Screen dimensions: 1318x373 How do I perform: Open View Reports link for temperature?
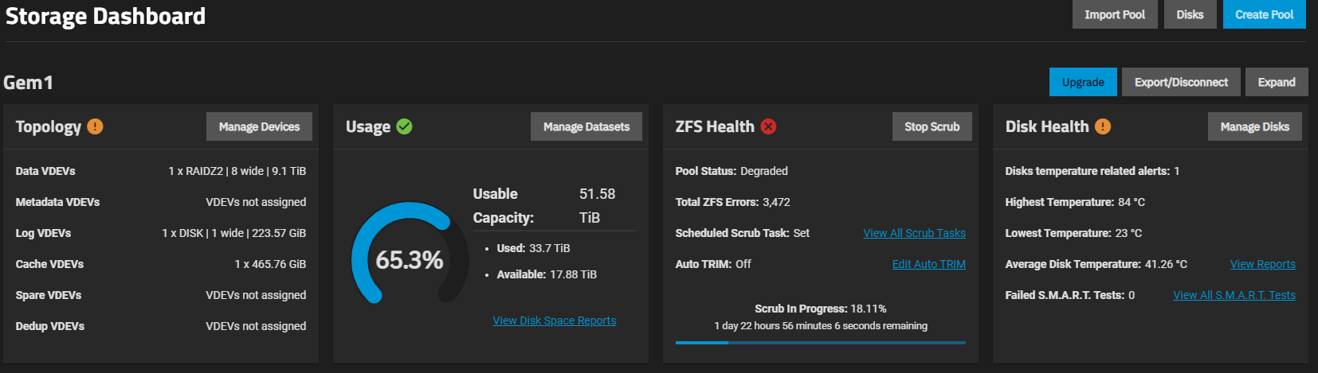coord(1263,264)
